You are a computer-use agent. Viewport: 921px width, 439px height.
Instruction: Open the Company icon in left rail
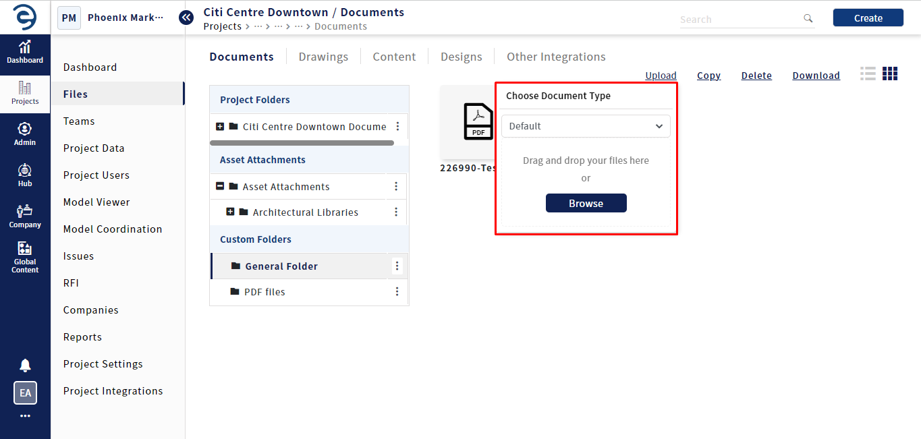point(25,216)
